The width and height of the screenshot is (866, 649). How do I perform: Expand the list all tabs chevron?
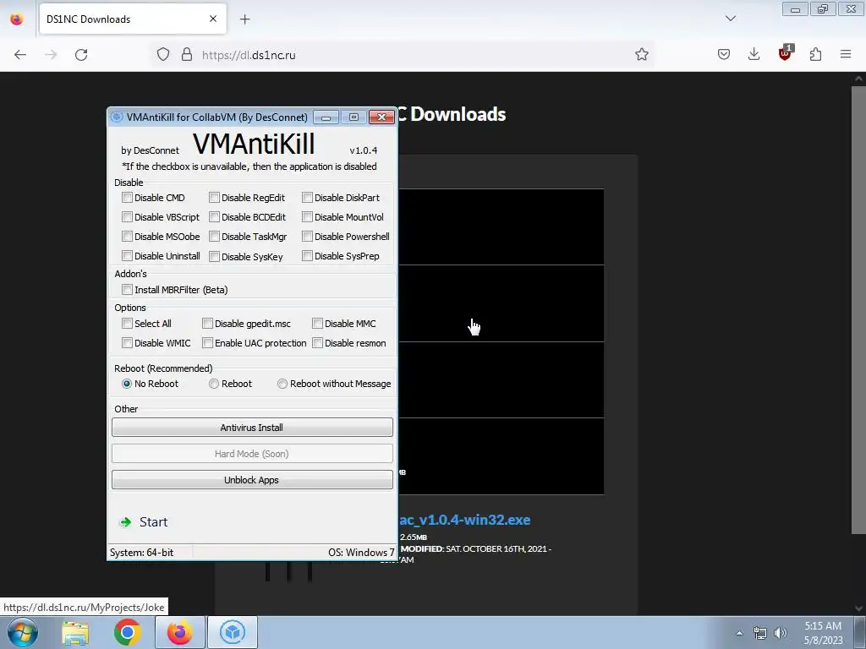click(731, 19)
